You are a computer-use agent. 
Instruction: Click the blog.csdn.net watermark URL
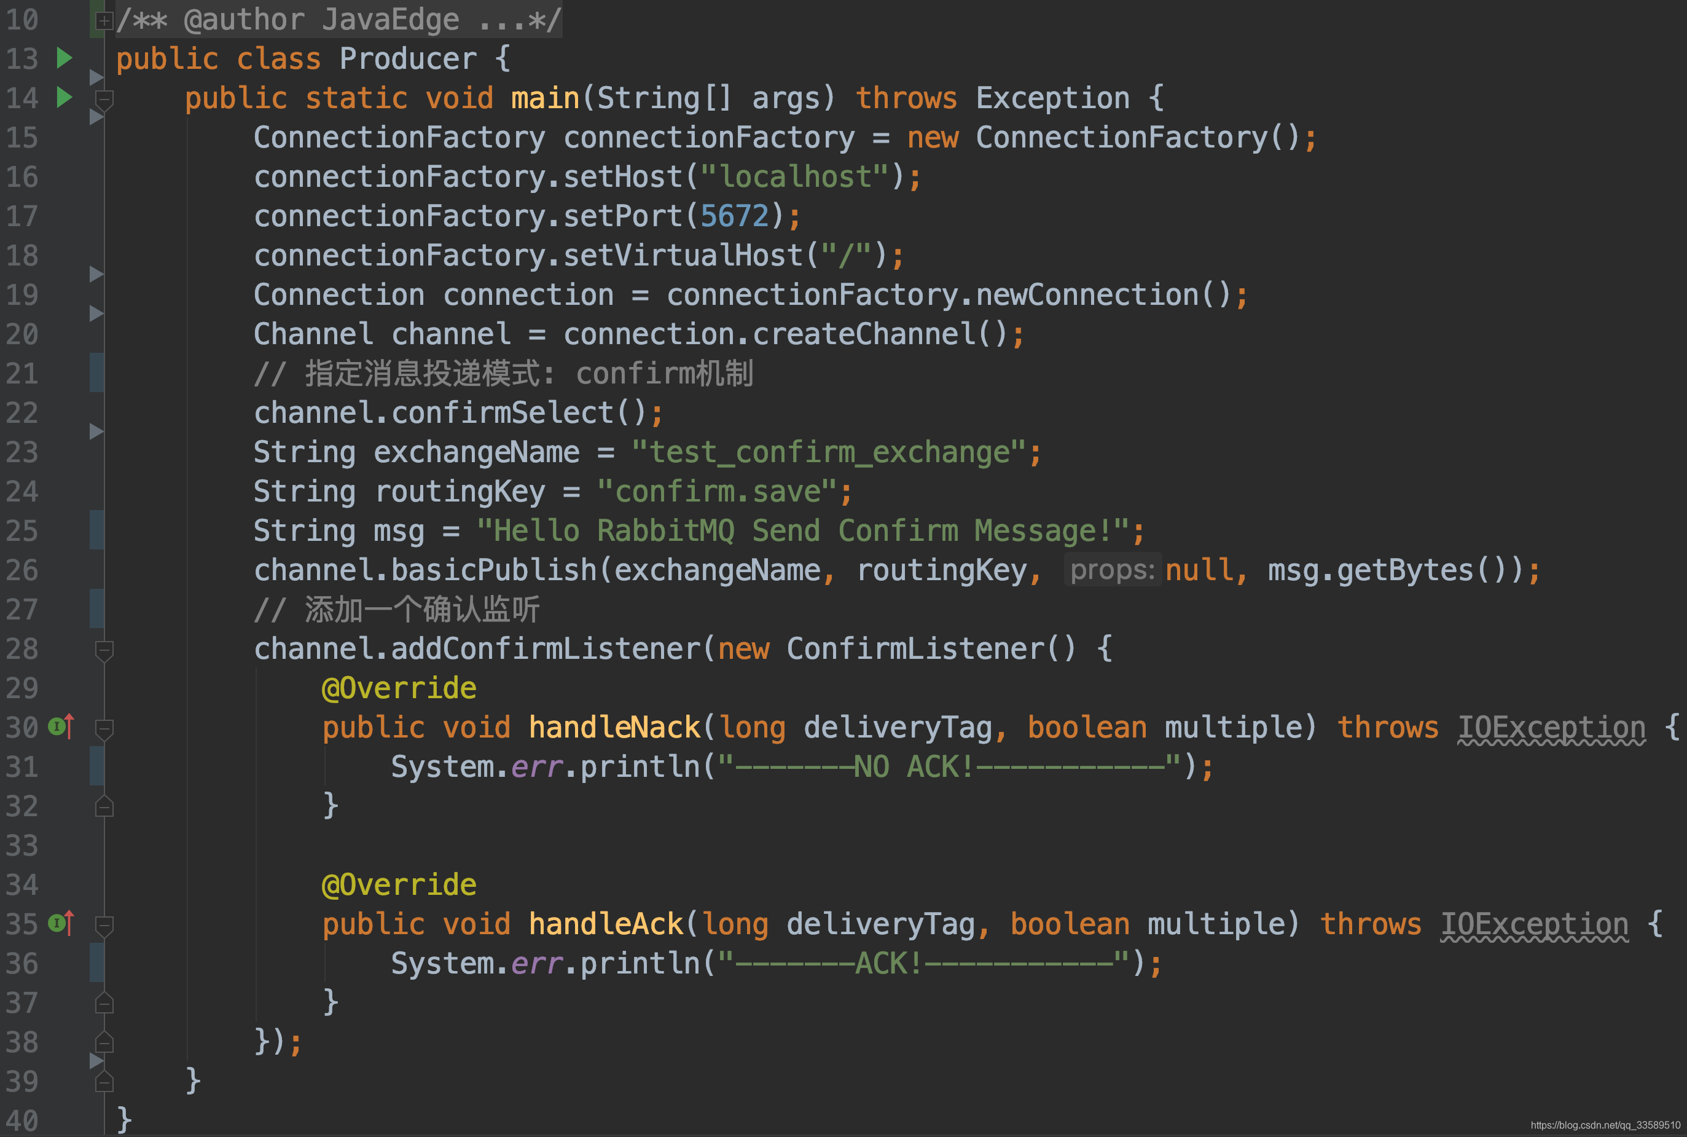pyautogui.click(x=1605, y=1125)
